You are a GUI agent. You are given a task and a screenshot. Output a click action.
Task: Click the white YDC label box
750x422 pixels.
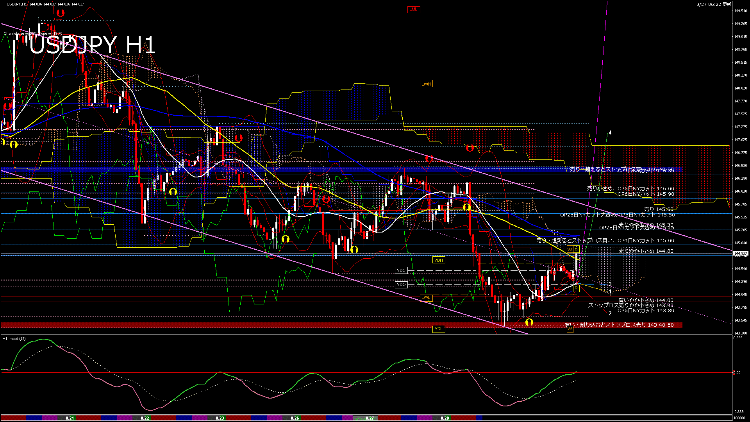[x=401, y=270]
